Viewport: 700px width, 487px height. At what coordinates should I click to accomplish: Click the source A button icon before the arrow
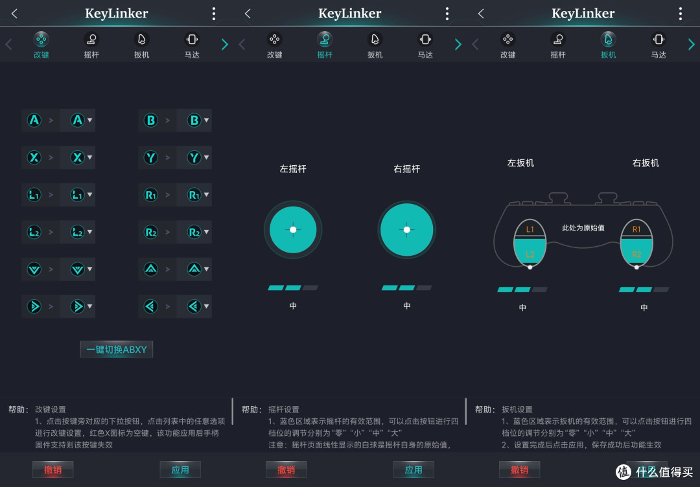[34, 120]
